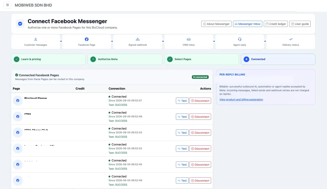This screenshot has width=327, height=189.
Task: Disconnect the page connected since 09:52:49
Action: point(200,181)
